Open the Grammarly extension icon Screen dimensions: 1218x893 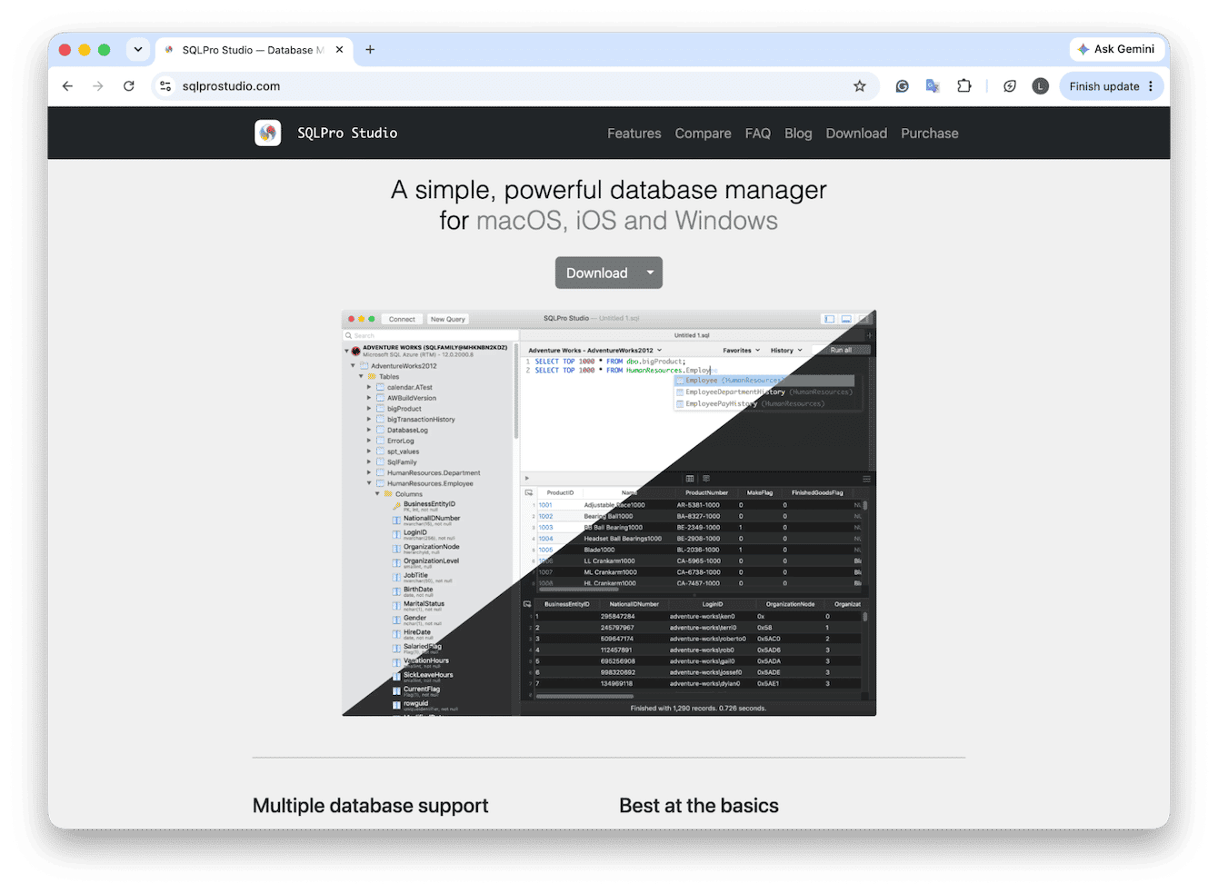click(x=902, y=86)
